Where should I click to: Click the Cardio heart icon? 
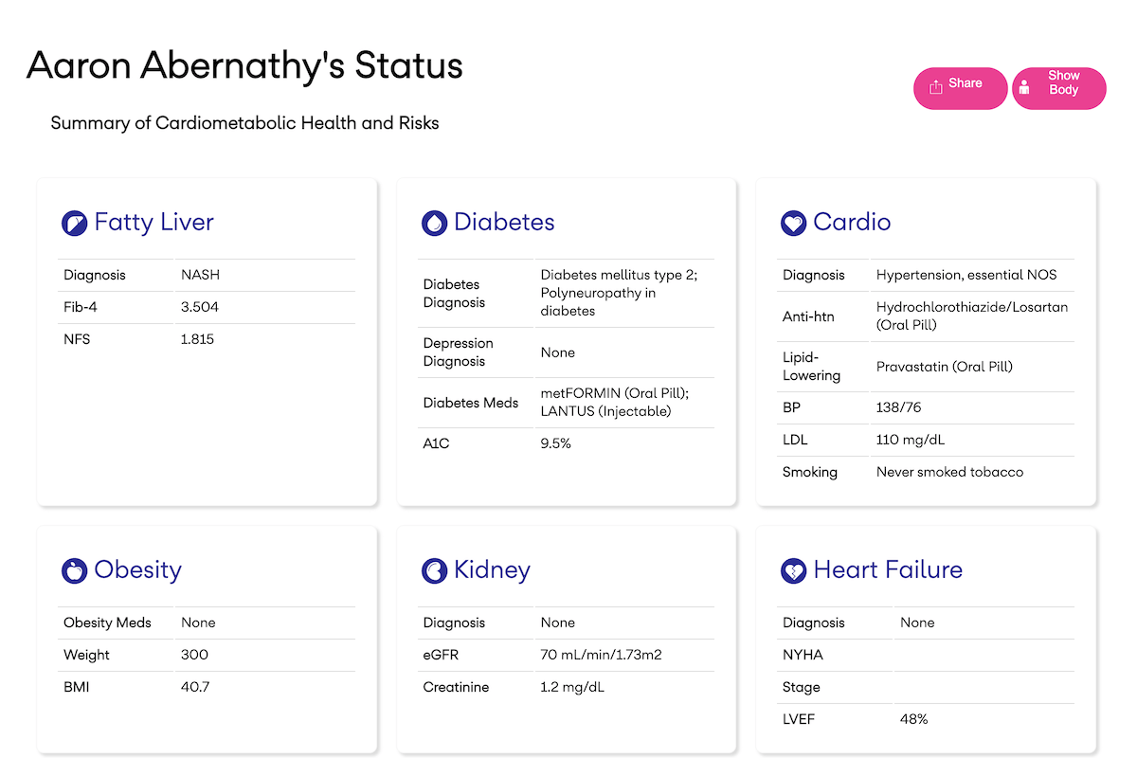tap(793, 224)
